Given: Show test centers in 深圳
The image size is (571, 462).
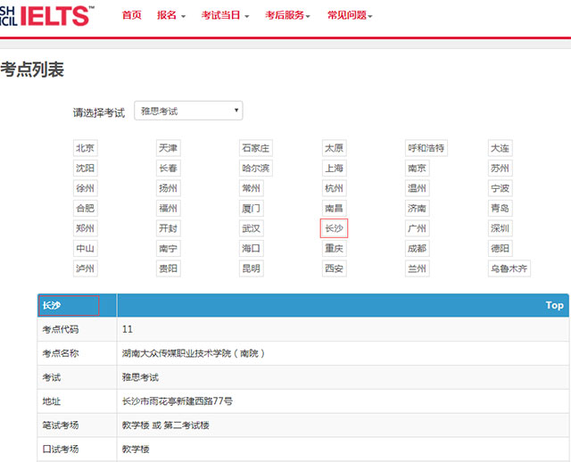Looking at the screenshot, I should pyautogui.click(x=500, y=228).
